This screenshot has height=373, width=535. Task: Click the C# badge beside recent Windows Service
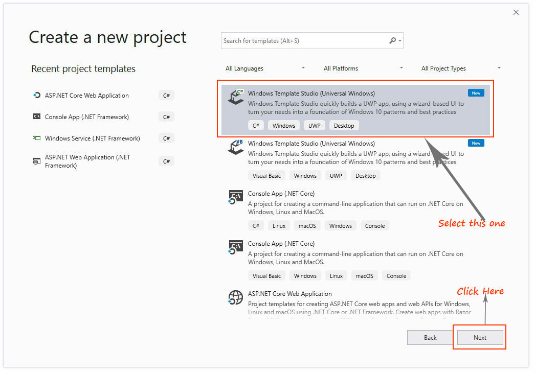pyautogui.click(x=166, y=138)
